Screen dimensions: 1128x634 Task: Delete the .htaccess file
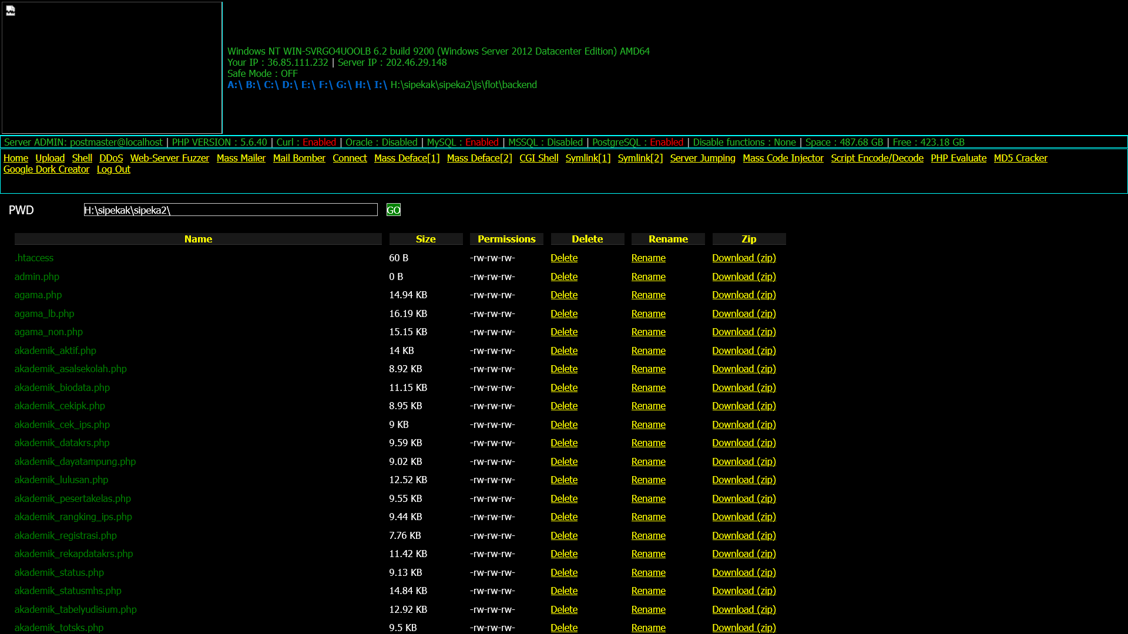tap(564, 258)
